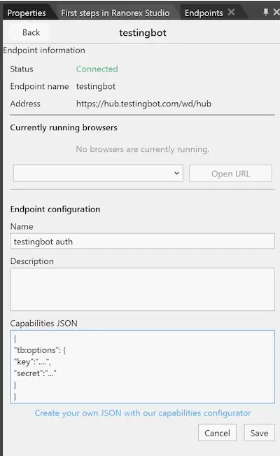The height and width of the screenshot is (456, 280).
Task: Switch to the Properties tab
Action: click(x=27, y=13)
